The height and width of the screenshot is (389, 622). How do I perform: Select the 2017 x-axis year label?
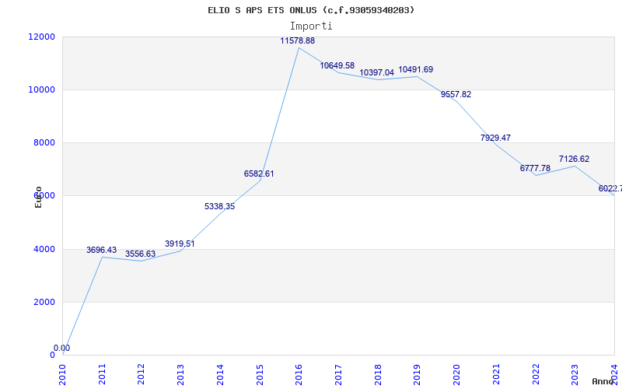pos(338,374)
